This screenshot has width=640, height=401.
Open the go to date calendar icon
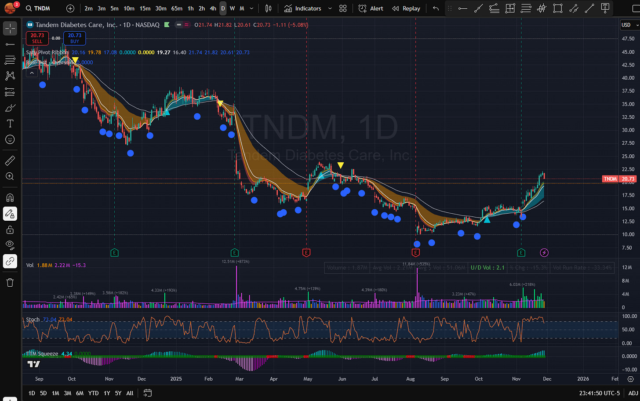tap(148, 393)
